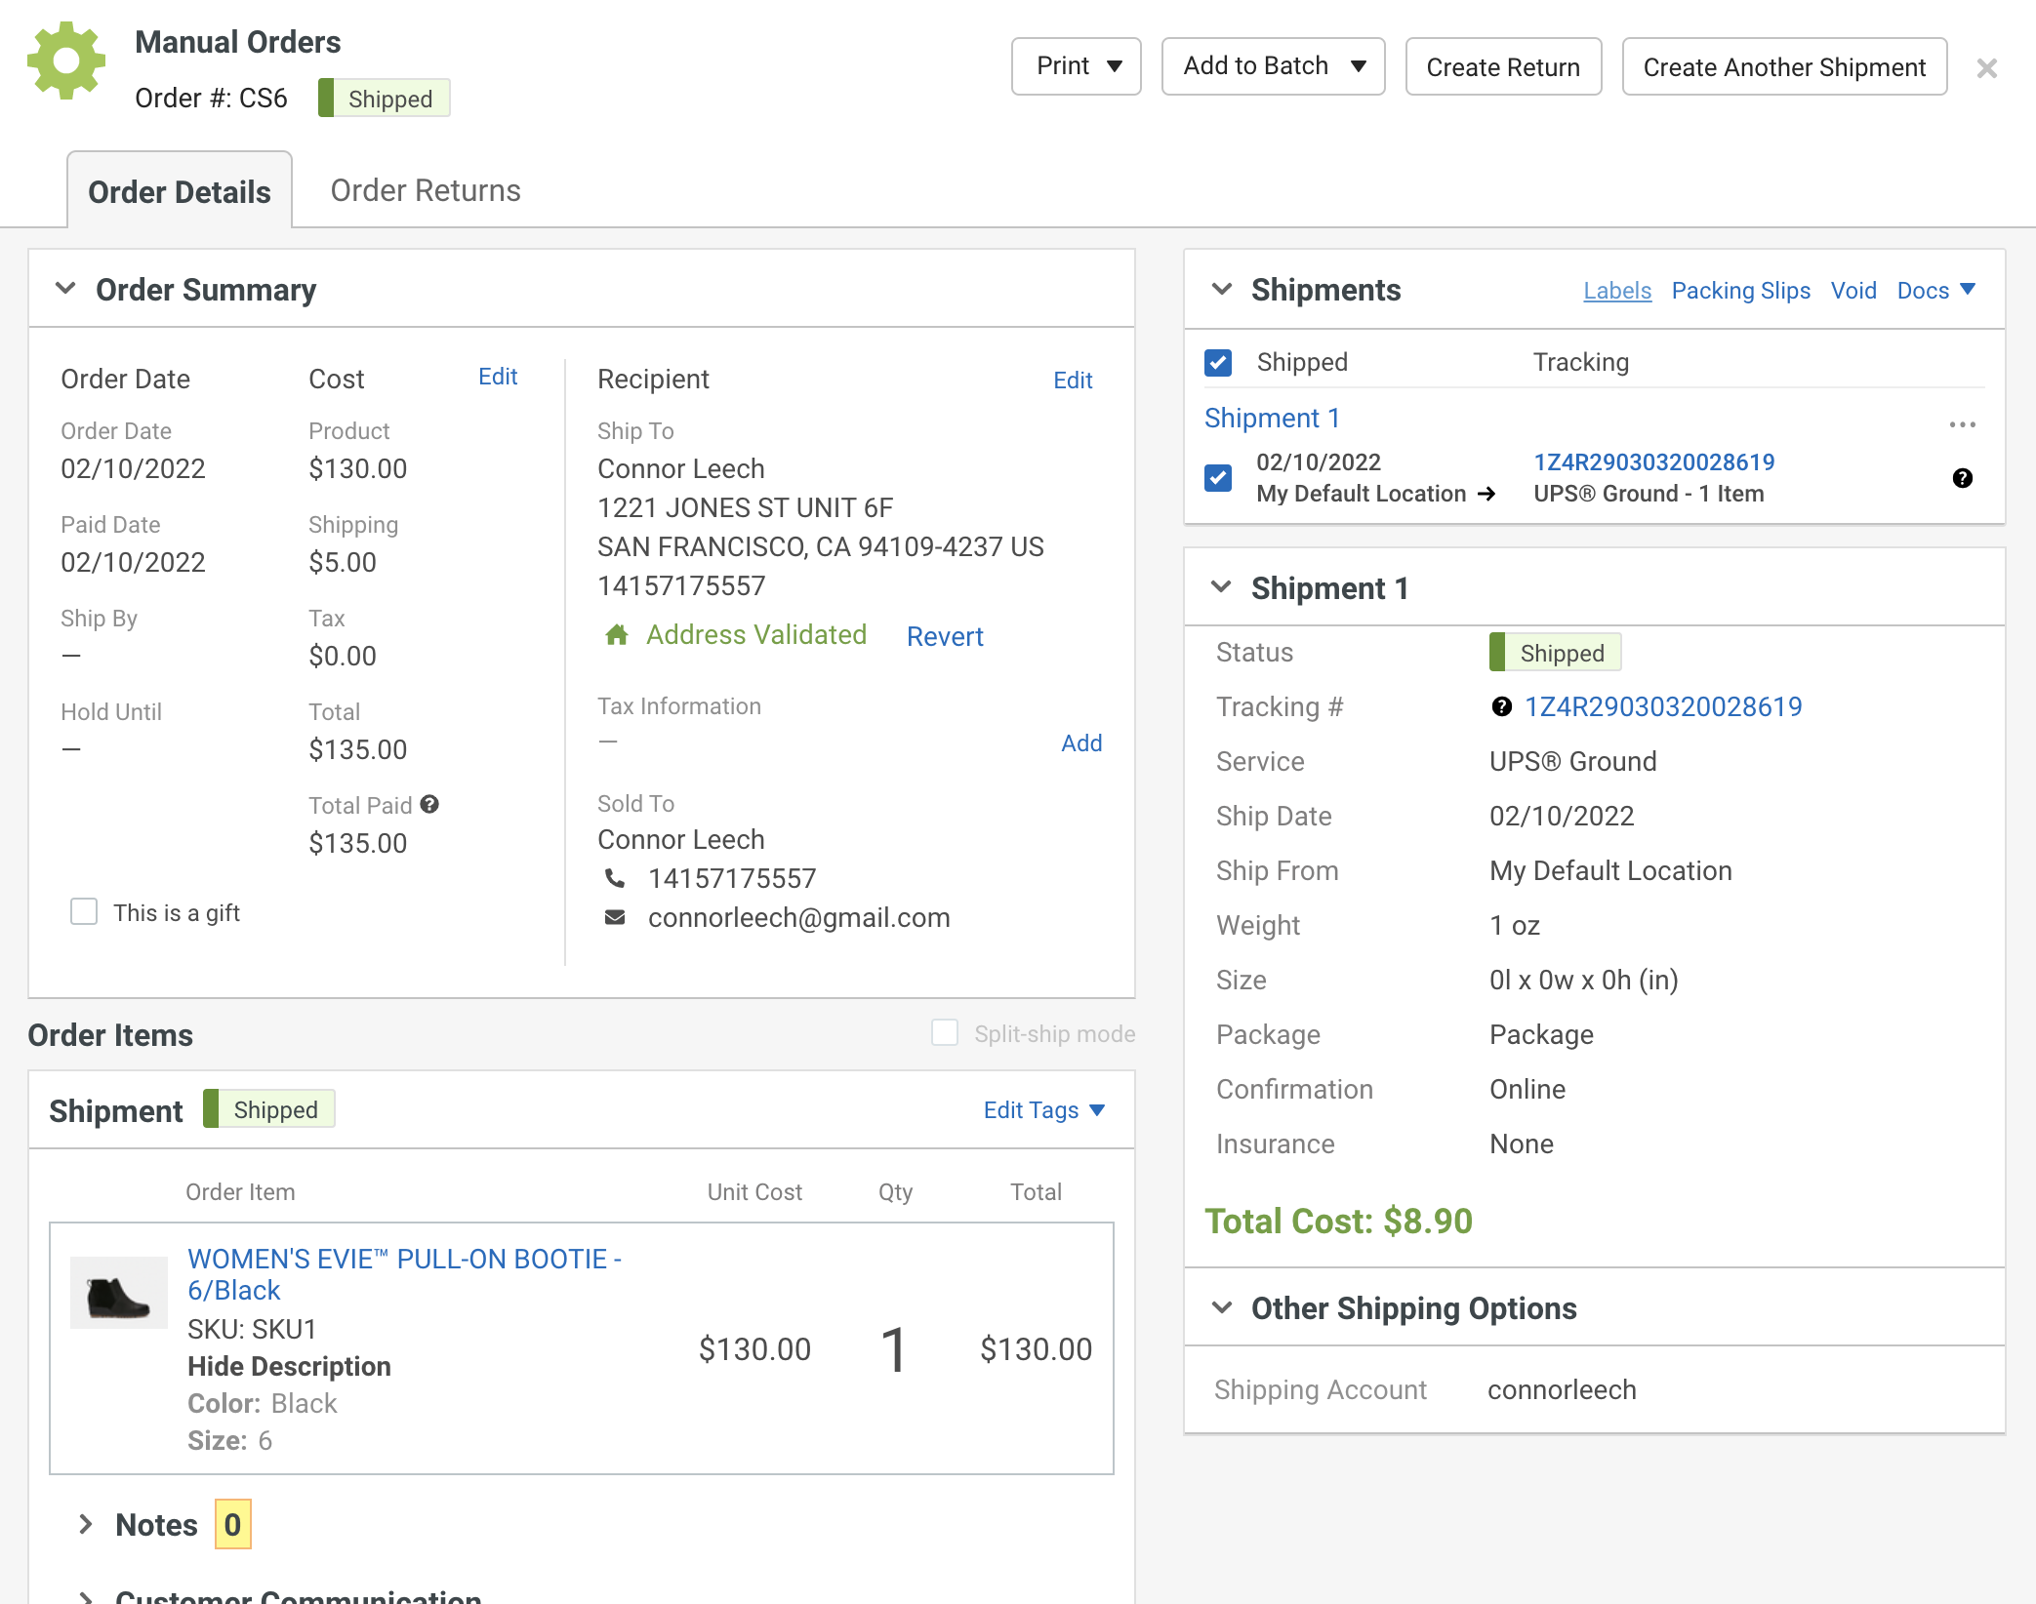Select the Order Details tab
The height and width of the screenshot is (1604, 2036).
click(180, 191)
